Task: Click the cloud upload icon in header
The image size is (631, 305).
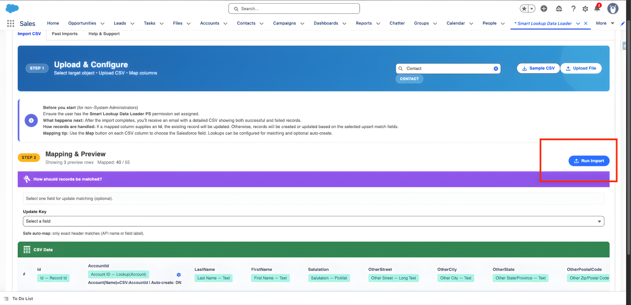Action: click(x=559, y=9)
